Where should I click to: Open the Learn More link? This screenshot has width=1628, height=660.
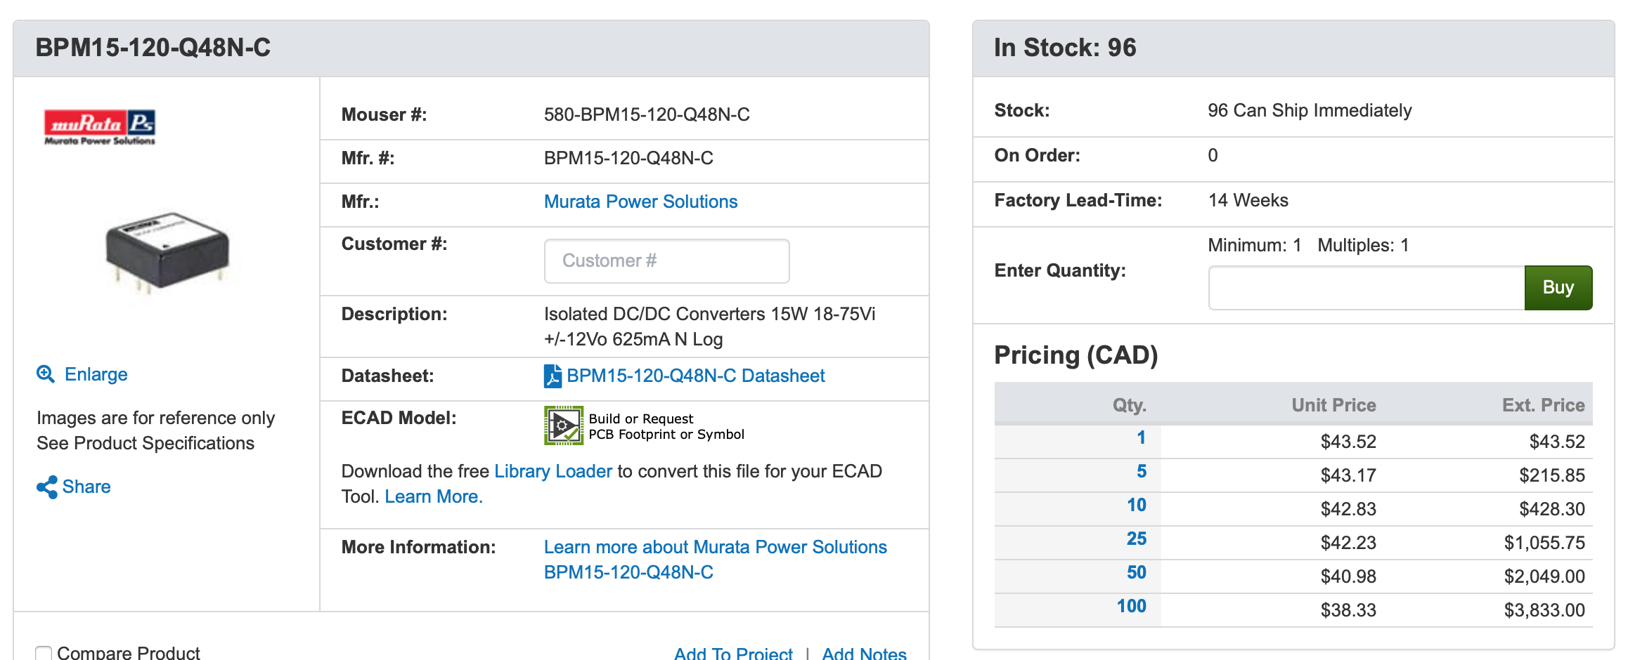(x=434, y=496)
